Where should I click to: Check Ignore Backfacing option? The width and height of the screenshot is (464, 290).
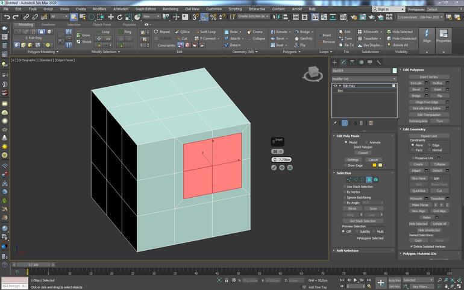pos(345,197)
